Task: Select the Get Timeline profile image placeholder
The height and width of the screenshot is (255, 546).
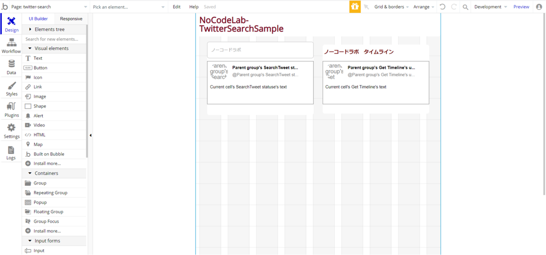Action: coord(334,71)
